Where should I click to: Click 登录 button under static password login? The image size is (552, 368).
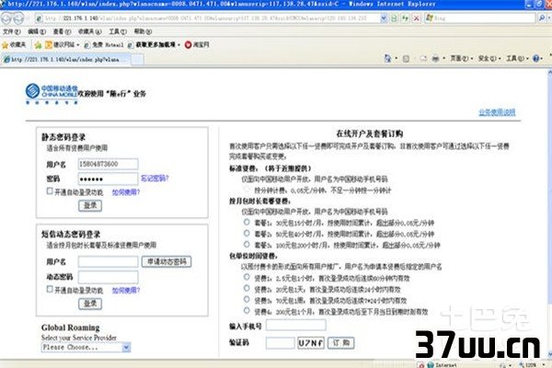pos(90,205)
